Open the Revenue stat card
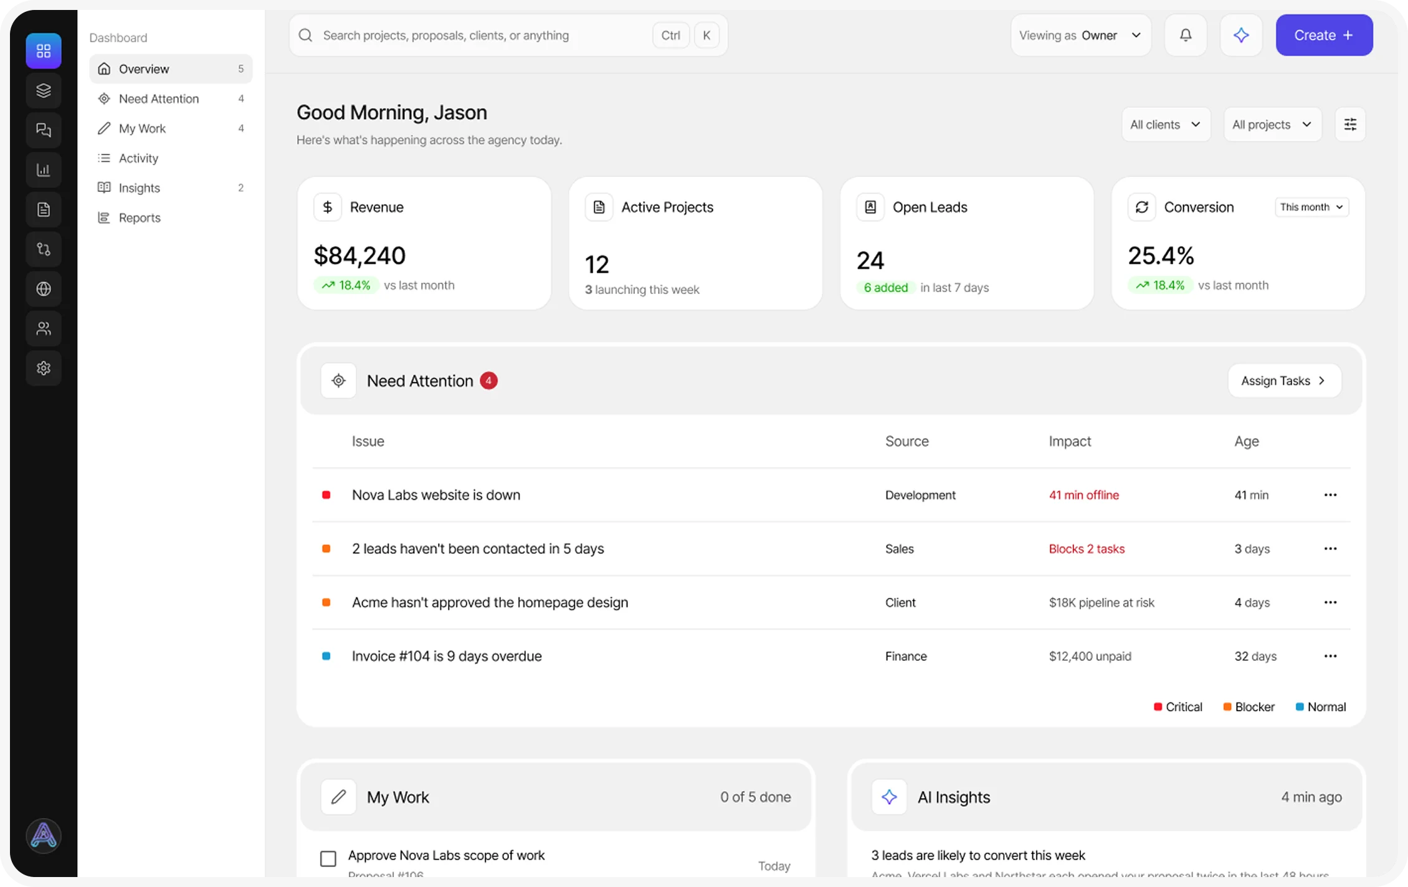 pyautogui.click(x=424, y=244)
